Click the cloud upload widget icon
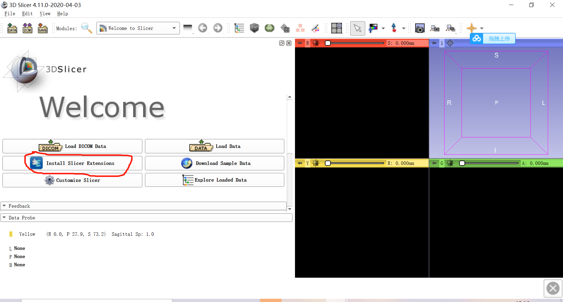Viewport: 563px width, 302px height. pos(477,38)
